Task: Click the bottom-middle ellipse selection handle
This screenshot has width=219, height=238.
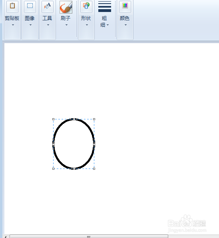Action: coord(74,169)
